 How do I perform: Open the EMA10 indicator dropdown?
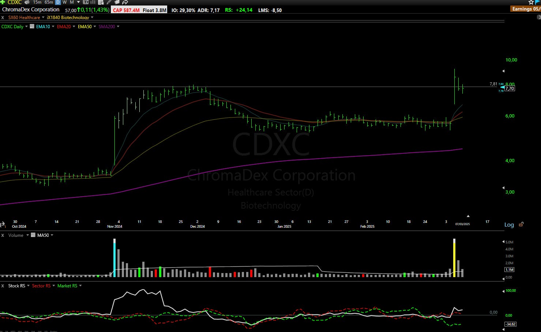coord(53,26)
